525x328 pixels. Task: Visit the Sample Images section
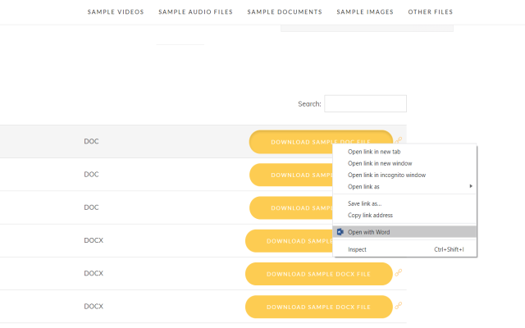[x=365, y=12]
